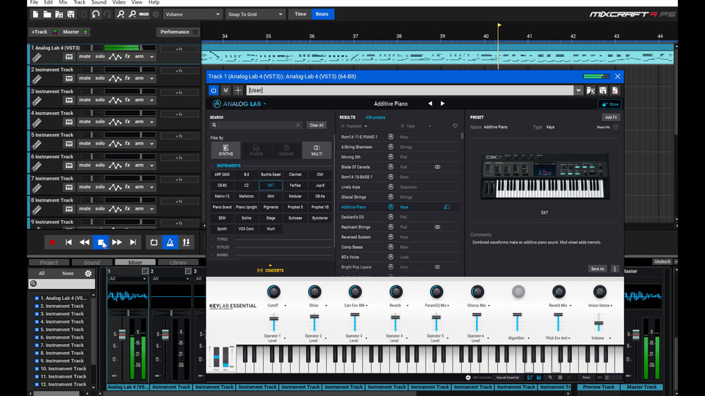Expand More info in the preset panel
Screen dimensions: 705x396
point(607,127)
